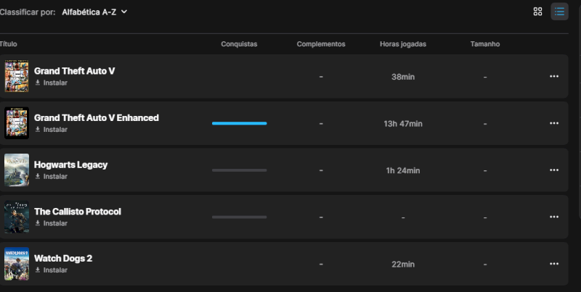Sort by the Tamanho column header
The width and height of the screenshot is (581, 292).
[x=484, y=44]
